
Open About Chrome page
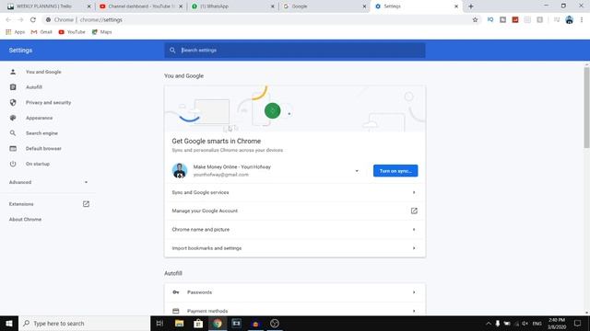(x=25, y=219)
